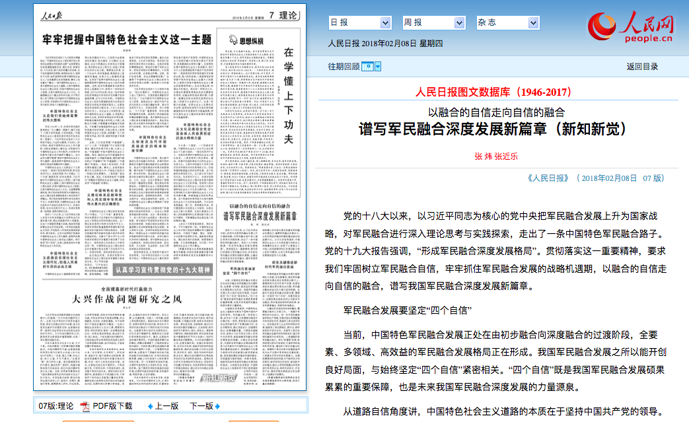
Task: Open the 往期回顾 calendar picker icon
Action: click(x=367, y=67)
